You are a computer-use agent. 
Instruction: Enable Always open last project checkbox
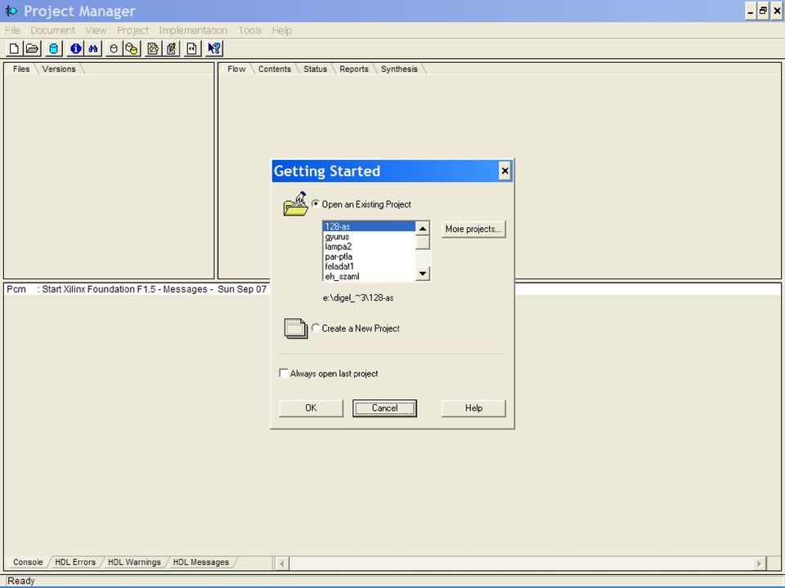[x=284, y=373]
